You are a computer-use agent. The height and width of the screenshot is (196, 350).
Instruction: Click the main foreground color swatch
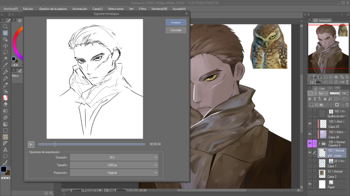[3, 169]
